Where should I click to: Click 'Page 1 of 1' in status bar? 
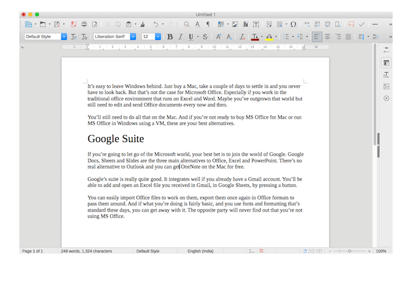(x=33, y=251)
